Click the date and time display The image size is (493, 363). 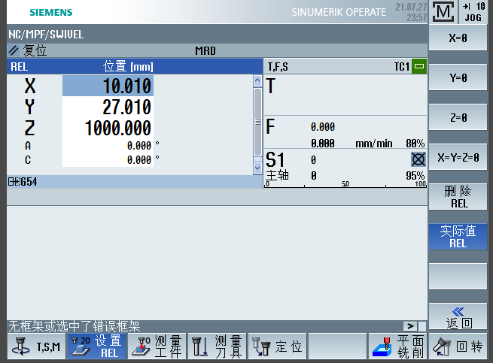tap(411, 12)
